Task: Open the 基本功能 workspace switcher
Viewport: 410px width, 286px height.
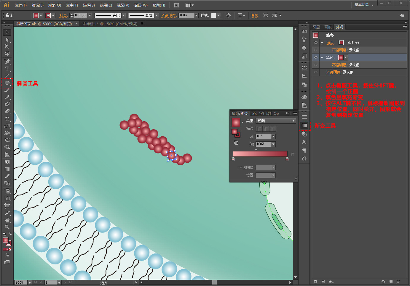Action: pyautogui.click(x=364, y=5)
